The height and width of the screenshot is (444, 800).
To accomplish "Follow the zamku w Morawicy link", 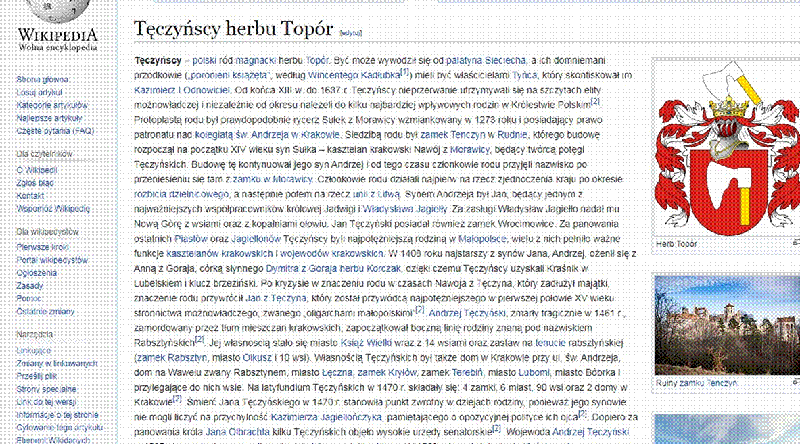I will click(273, 179).
